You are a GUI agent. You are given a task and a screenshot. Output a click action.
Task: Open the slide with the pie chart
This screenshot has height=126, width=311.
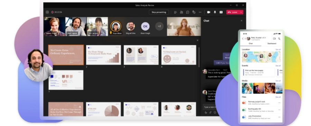[103, 109]
